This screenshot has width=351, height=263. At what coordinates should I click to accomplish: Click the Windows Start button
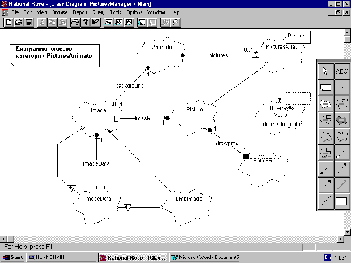(x=13, y=257)
